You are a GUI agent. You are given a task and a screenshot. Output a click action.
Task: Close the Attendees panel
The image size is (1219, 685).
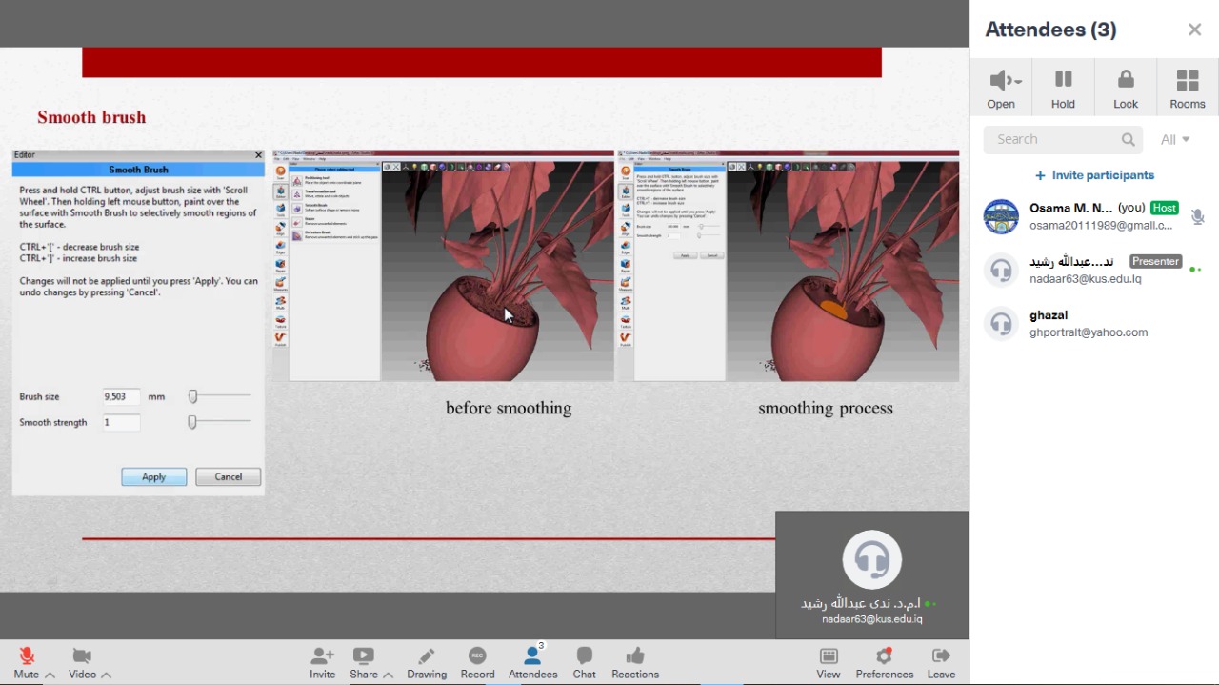pyautogui.click(x=1194, y=30)
